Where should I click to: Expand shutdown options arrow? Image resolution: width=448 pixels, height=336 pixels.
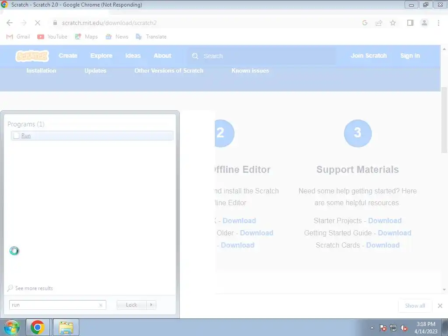pos(151,305)
